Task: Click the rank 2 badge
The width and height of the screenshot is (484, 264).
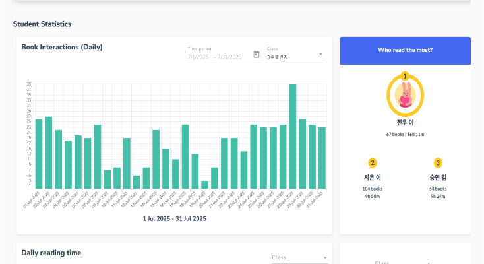Action: [373, 163]
